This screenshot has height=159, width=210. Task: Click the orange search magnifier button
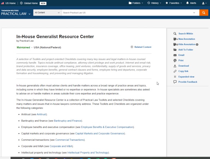[x=204, y=13]
